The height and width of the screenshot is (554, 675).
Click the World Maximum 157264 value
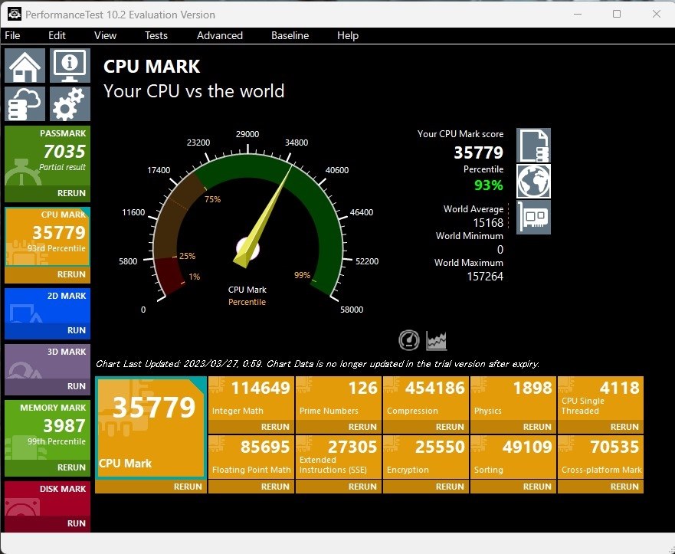[x=485, y=277]
